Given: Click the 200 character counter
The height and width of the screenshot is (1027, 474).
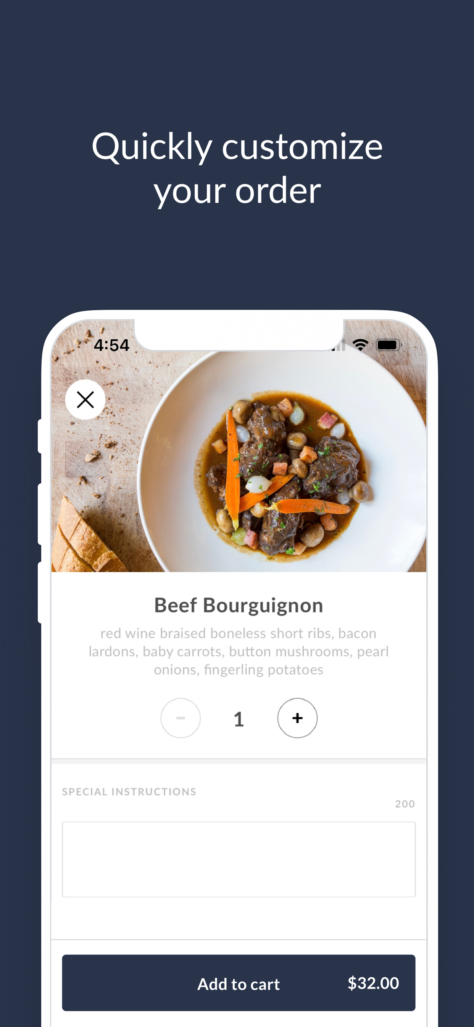Looking at the screenshot, I should click(x=405, y=804).
